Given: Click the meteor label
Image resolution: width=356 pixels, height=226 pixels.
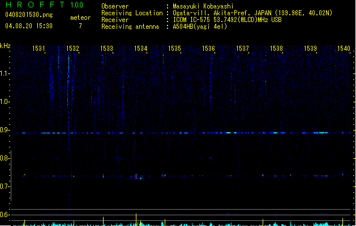Looking at the screenshot, I should [80, 18].
